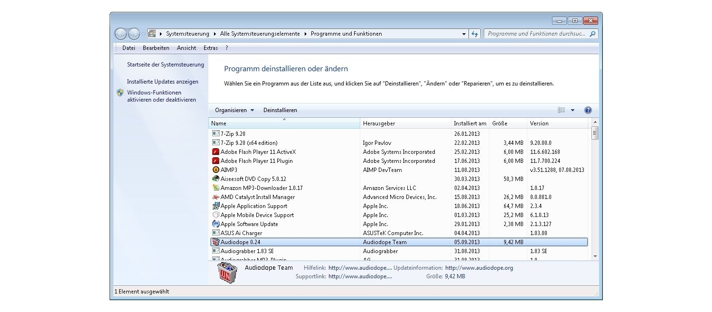The image size is (712, 312).
Task: Click the Deinstallieren button
Action: coord(280,110)
